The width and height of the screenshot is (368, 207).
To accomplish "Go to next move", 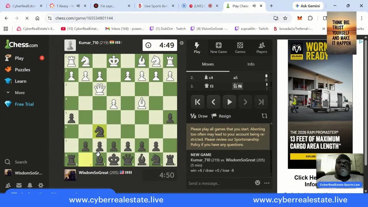I will pos(245,102).
